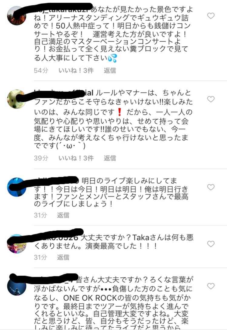Image resolution: width=227 pixels, height=330 pixels.
Task: Reply to the 明日のライブ楽しみ comment
Action: point(63,215)
